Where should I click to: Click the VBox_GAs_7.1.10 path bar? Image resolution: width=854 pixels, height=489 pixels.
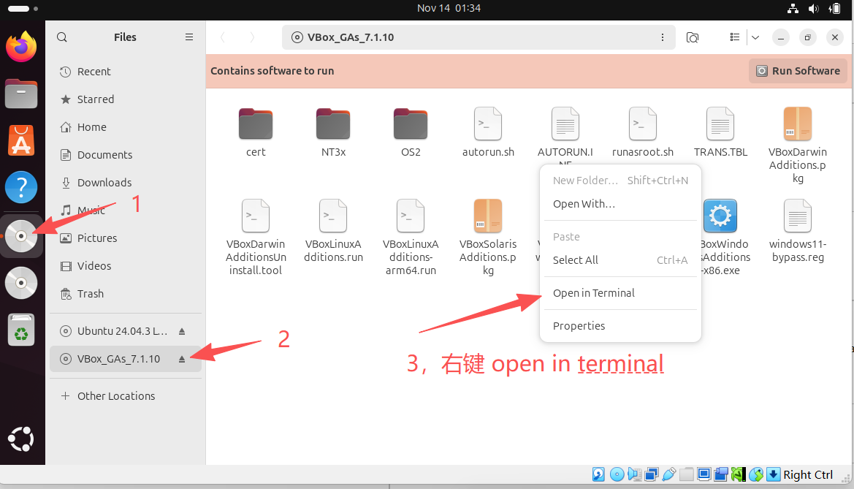pos(479,37)
